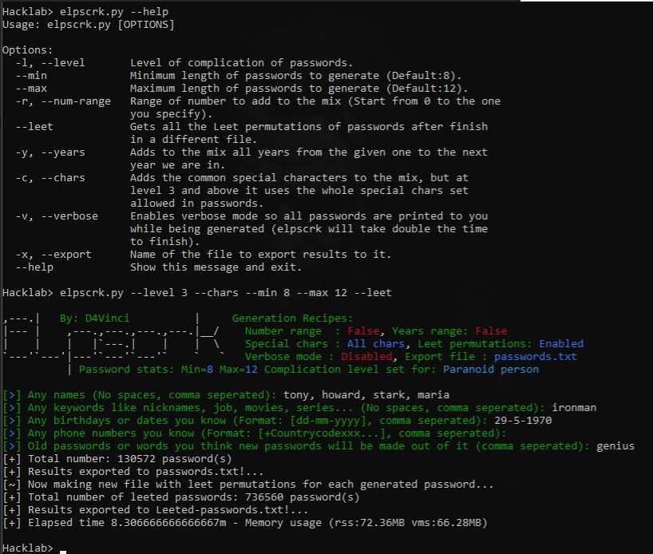Click the '-r, --num-range' option flag

[x=63, y=101]
